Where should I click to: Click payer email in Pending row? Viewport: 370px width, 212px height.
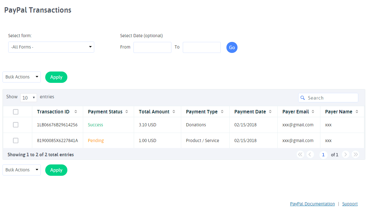pos(298,140)
